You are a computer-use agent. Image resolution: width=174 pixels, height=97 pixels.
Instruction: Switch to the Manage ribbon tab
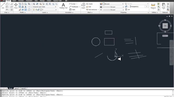[42, 1]
